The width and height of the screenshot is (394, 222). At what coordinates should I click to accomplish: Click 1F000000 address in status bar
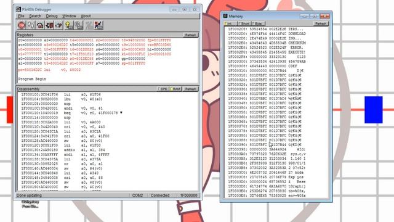tap(188, 195)
